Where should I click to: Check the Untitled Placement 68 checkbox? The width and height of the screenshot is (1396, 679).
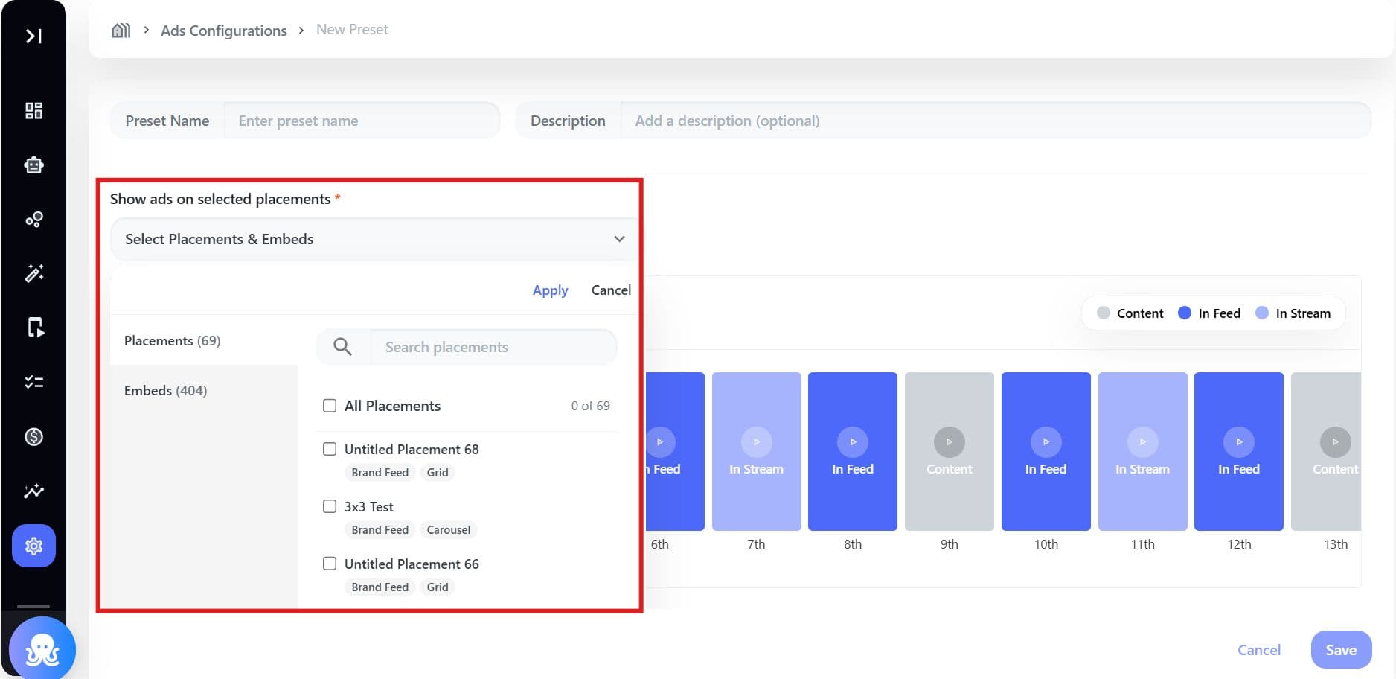click(330, 449)
